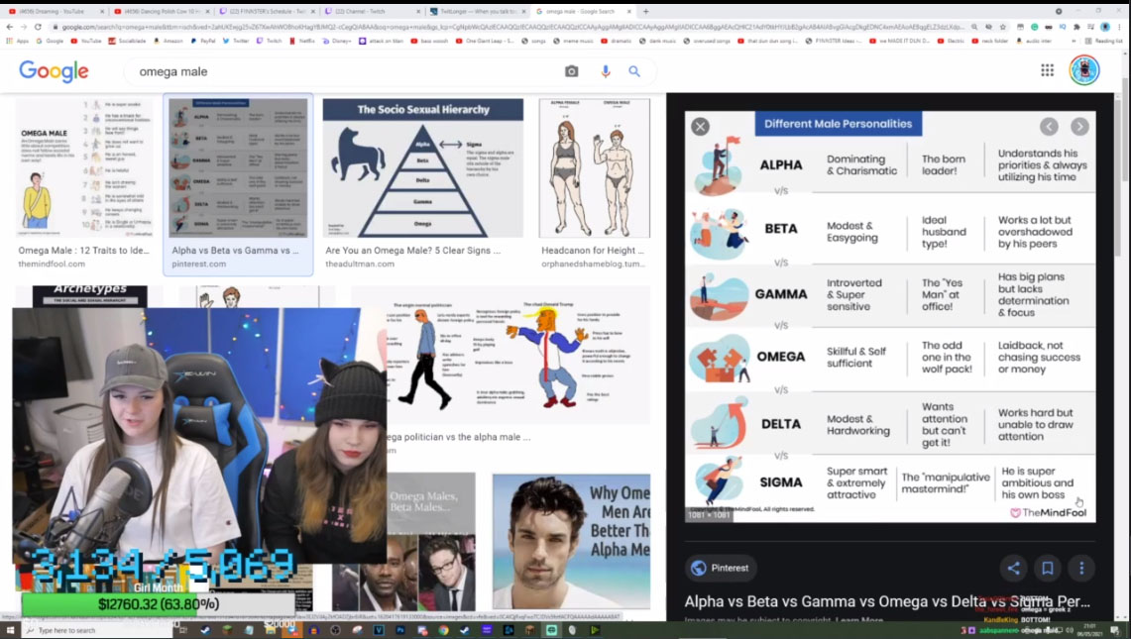Switch to Dancing Polish Cow tab
Screen dimensions: 1131x639
click(x=161, y=12)
